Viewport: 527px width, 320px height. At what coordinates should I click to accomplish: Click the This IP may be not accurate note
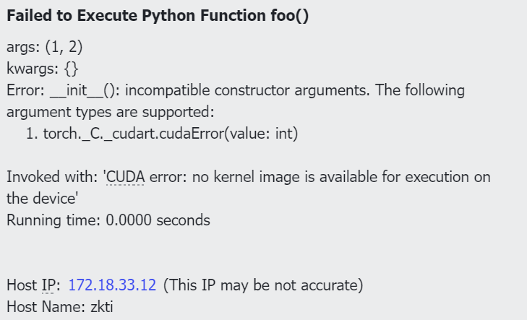262,285
